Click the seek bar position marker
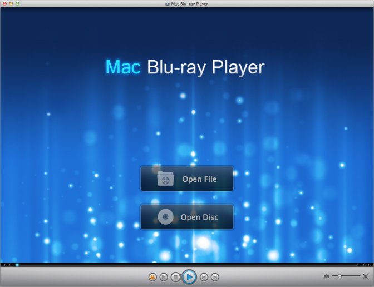 [x=17, y=265]
